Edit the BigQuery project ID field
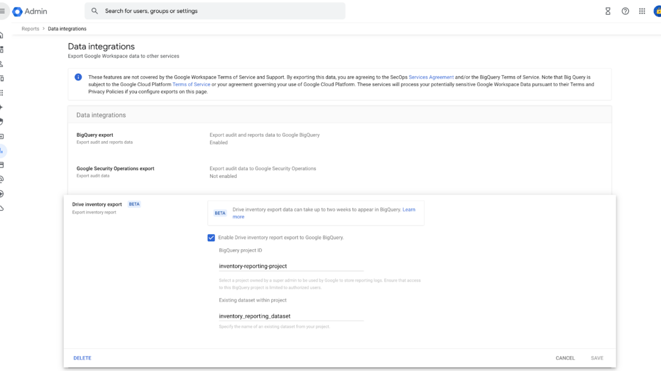This screenshot has width=661, height=371. click(x=291, y=266)
